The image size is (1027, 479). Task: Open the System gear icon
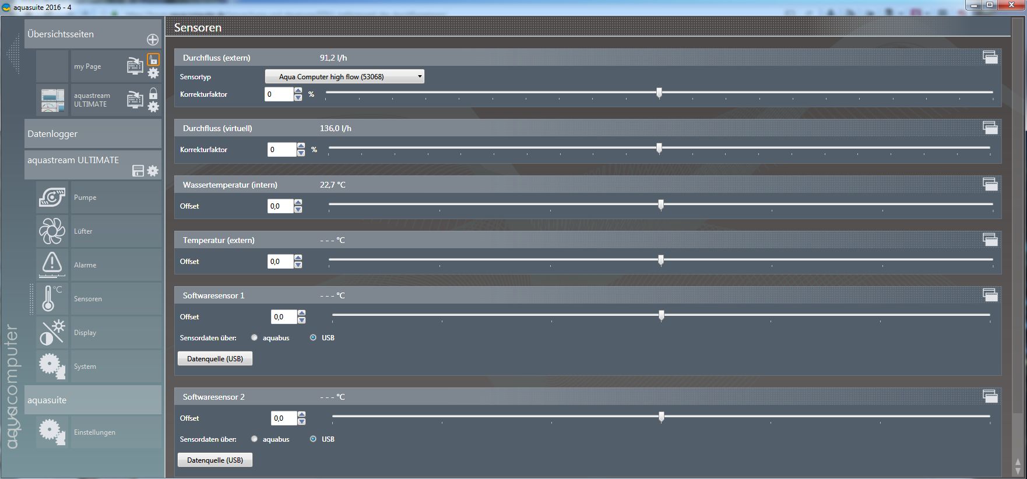(x=52, y=367)
